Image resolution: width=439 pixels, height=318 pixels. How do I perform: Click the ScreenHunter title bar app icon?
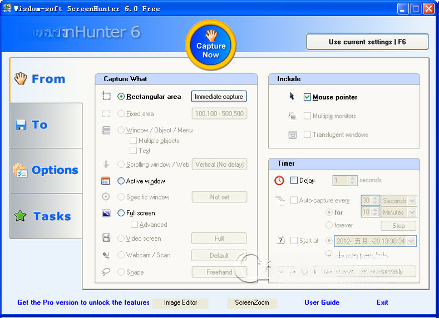pos(7,8)
